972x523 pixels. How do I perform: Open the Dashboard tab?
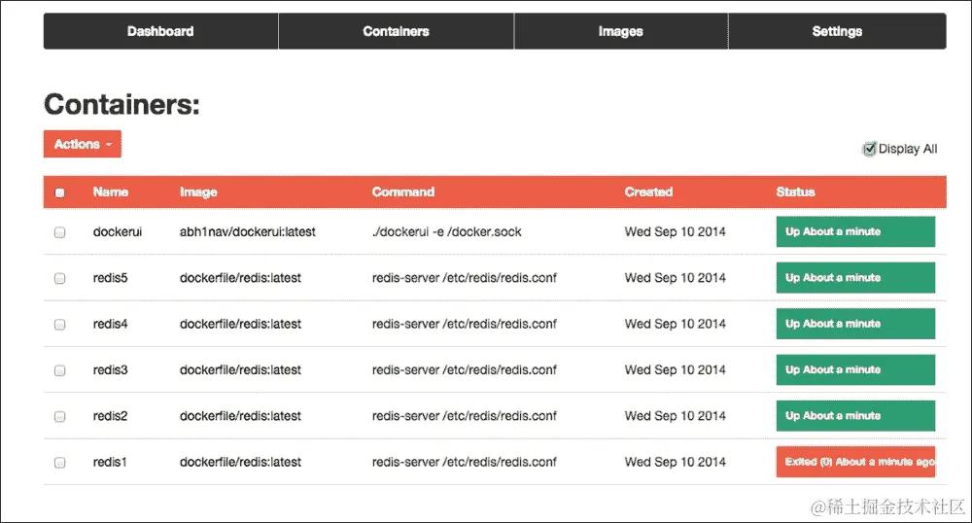pos(160,31)
